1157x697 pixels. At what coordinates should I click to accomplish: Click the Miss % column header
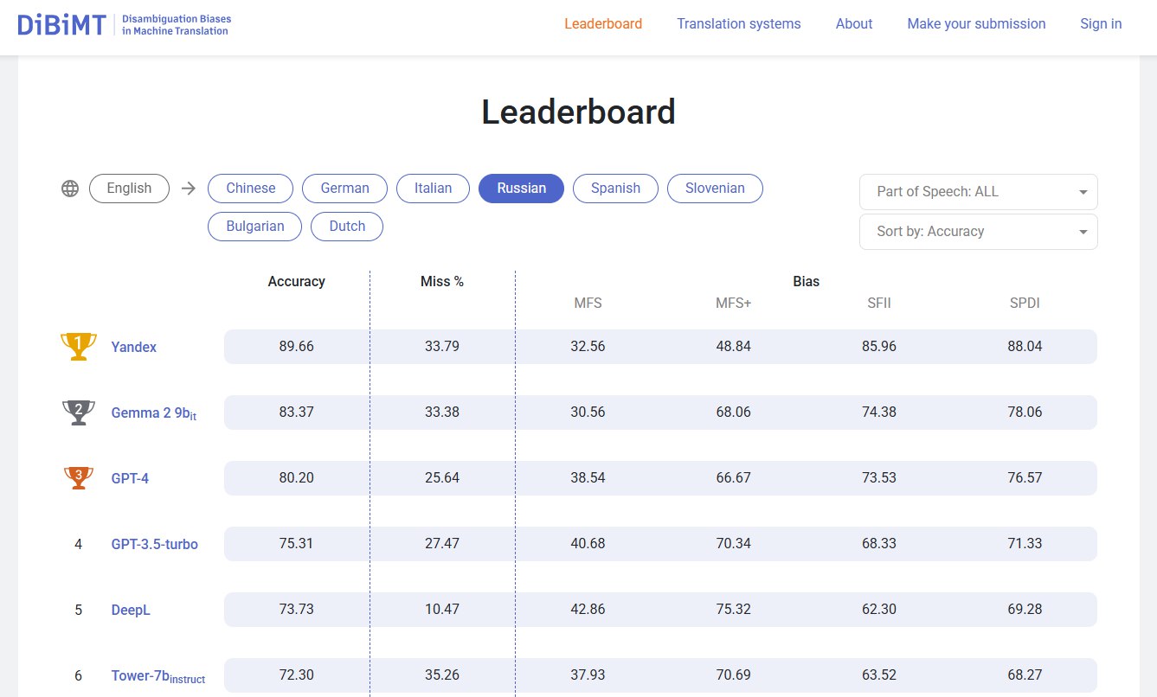[442, 281]
